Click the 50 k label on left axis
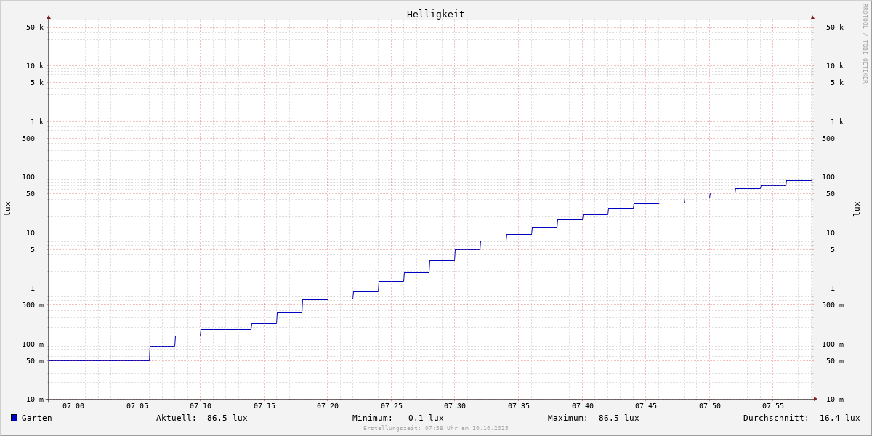Viewport: 872px width, 436px height. (35, 28)
